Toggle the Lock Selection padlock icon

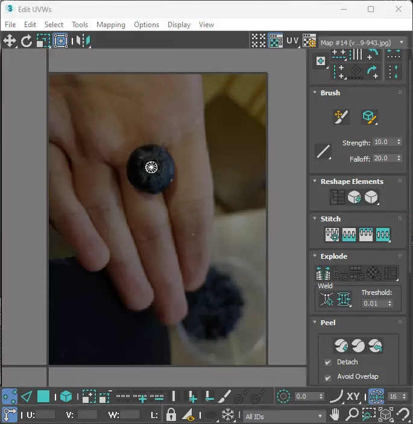(171, 414)
